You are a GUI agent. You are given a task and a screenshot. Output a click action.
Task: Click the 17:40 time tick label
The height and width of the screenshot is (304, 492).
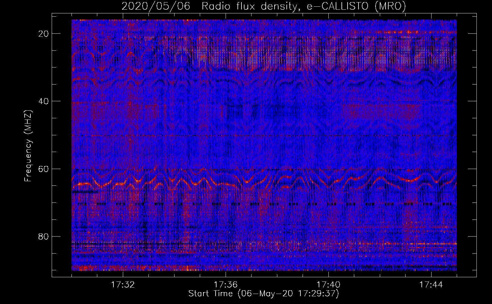(328, 285)
